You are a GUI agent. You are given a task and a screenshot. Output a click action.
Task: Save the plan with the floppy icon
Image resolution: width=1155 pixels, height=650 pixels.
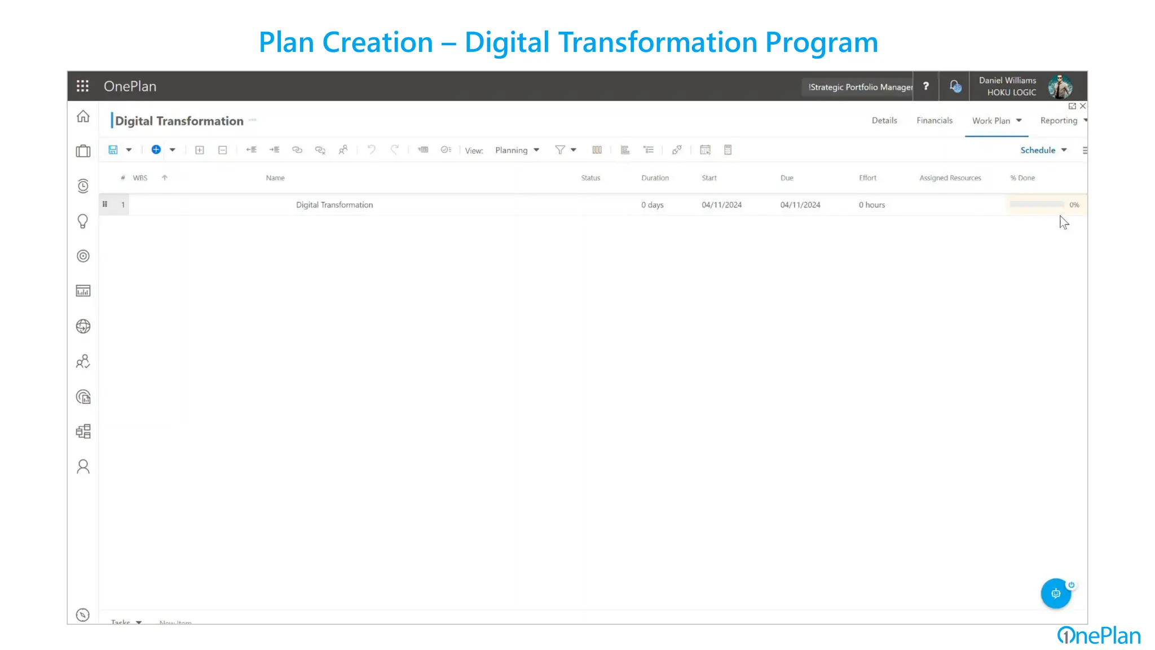(113, 150)
